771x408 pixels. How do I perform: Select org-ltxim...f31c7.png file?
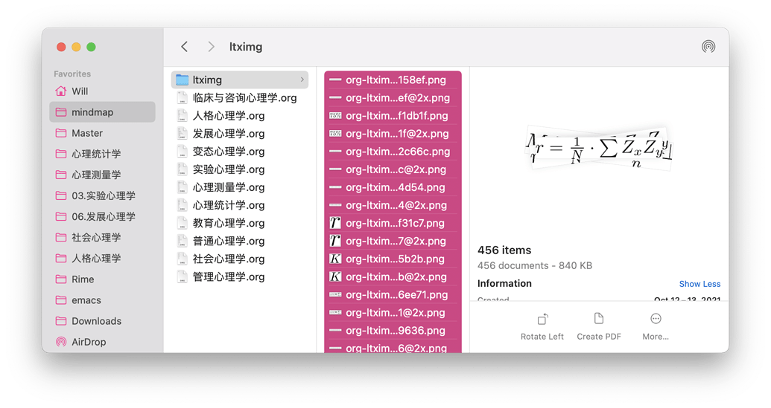(393, 223)
